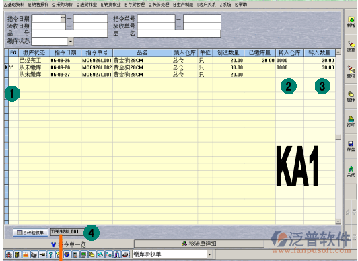This screenshot has height=261, width=358.
Task: Click the globe icon in bottom toolbar
Action: point(67,254)
